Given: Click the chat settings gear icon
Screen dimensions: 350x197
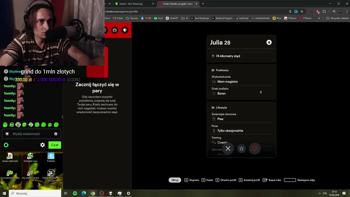Looking at the screenshot, I should (42, 145).
